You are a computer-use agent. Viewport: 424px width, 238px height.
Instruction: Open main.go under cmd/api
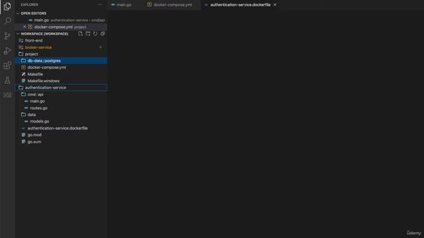point(61,101)
